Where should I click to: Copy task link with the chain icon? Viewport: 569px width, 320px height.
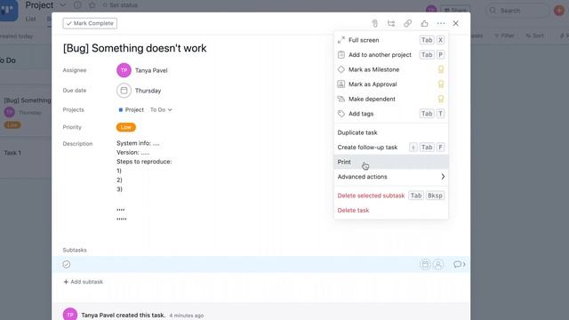click(x=408, y=24)
